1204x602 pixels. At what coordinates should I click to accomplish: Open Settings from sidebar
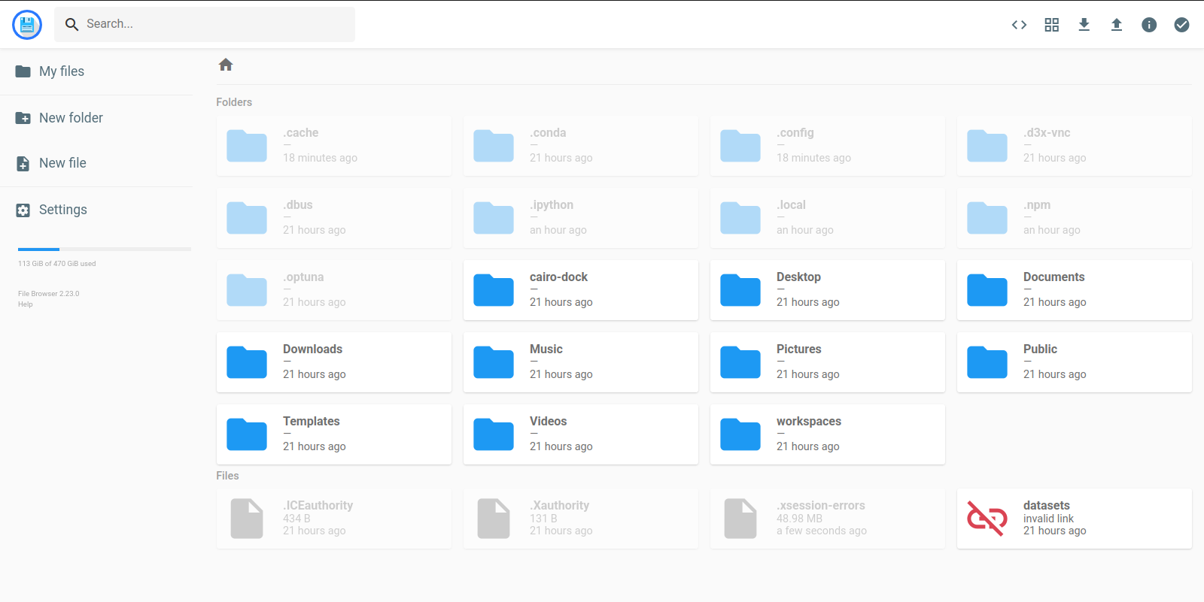[x=63, y=210]
